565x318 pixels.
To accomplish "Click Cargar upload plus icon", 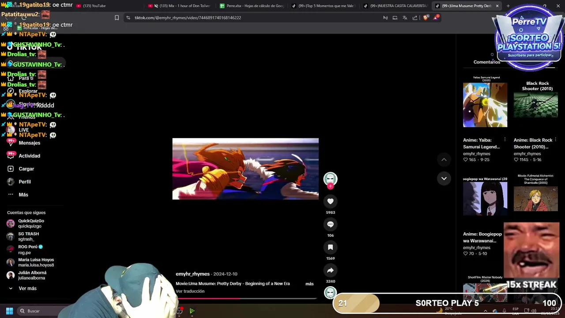I will pyautogui.click(x=11, y=169).
